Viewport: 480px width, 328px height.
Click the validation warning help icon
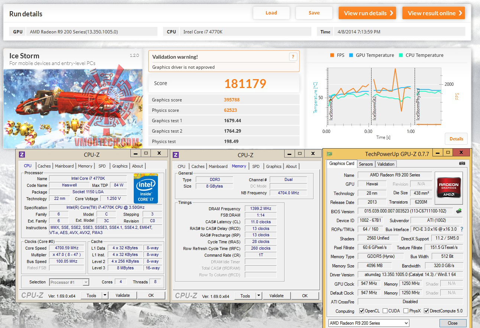pos(293,57)
